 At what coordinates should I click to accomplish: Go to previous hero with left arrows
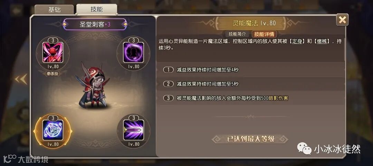21,79
